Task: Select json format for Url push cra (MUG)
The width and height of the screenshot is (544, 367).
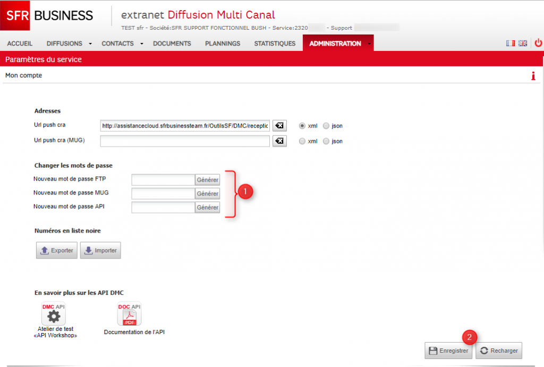Action: pyautogui.click(x=326, y=141)
